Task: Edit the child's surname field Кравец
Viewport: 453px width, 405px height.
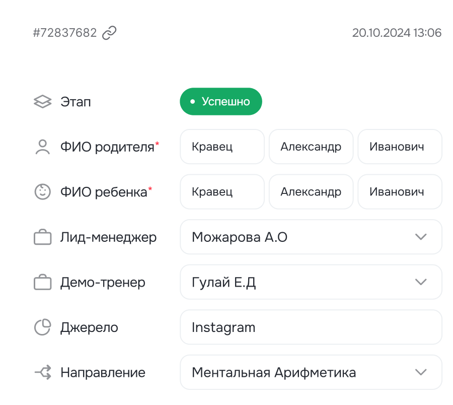Action: (x=222, y=192)
